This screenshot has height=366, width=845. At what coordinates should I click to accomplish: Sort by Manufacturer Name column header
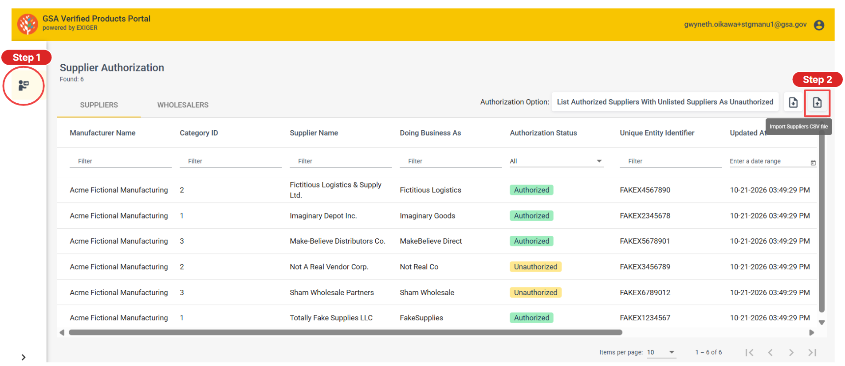(102, 133)
